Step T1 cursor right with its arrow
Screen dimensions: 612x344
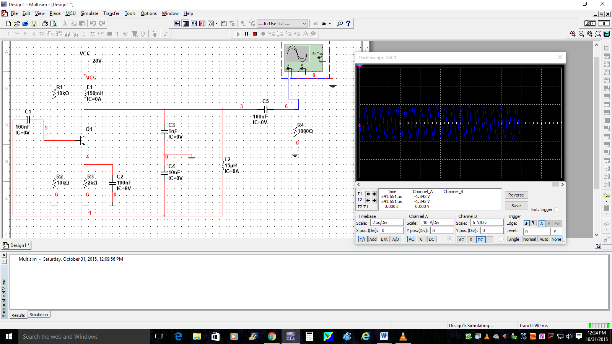(x=374, y=194)
